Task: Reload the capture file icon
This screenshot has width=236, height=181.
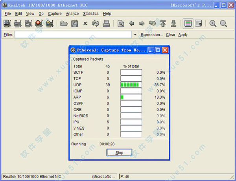Action: pos(96,24)
